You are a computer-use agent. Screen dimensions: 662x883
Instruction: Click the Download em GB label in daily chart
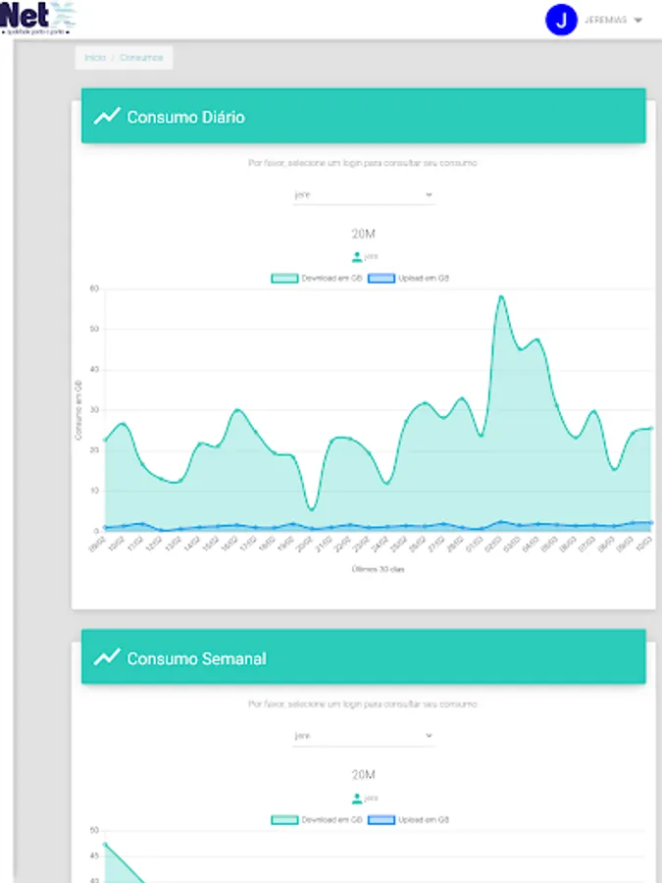(x=331, y=279)
